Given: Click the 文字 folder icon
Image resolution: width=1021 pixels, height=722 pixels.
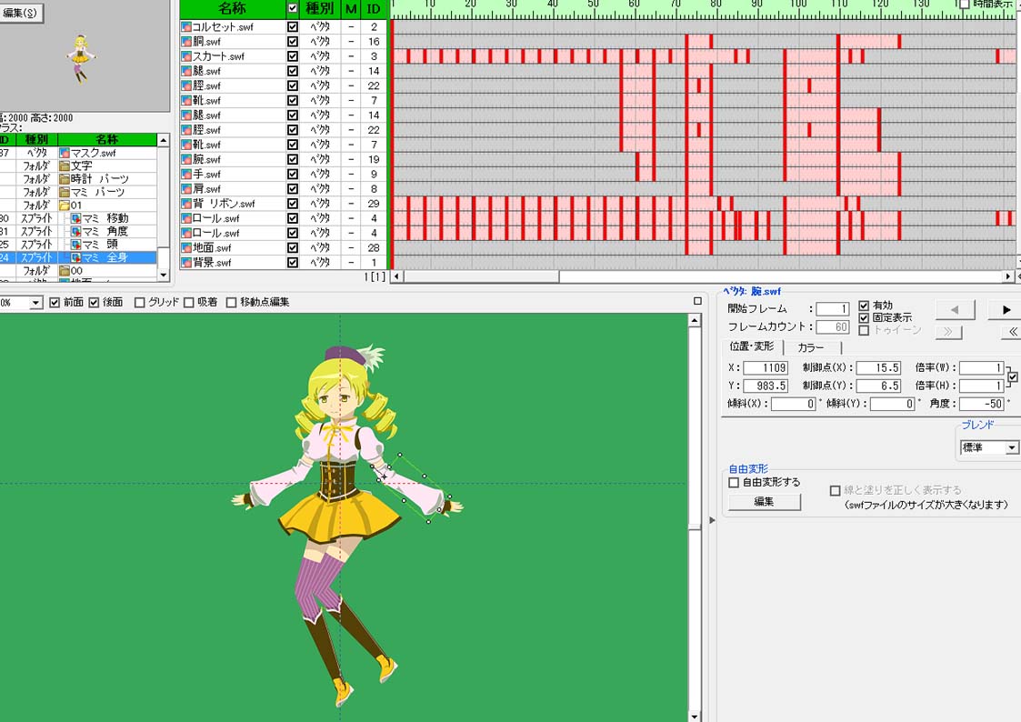Looking at the screenshot, I should click(65, 166).
